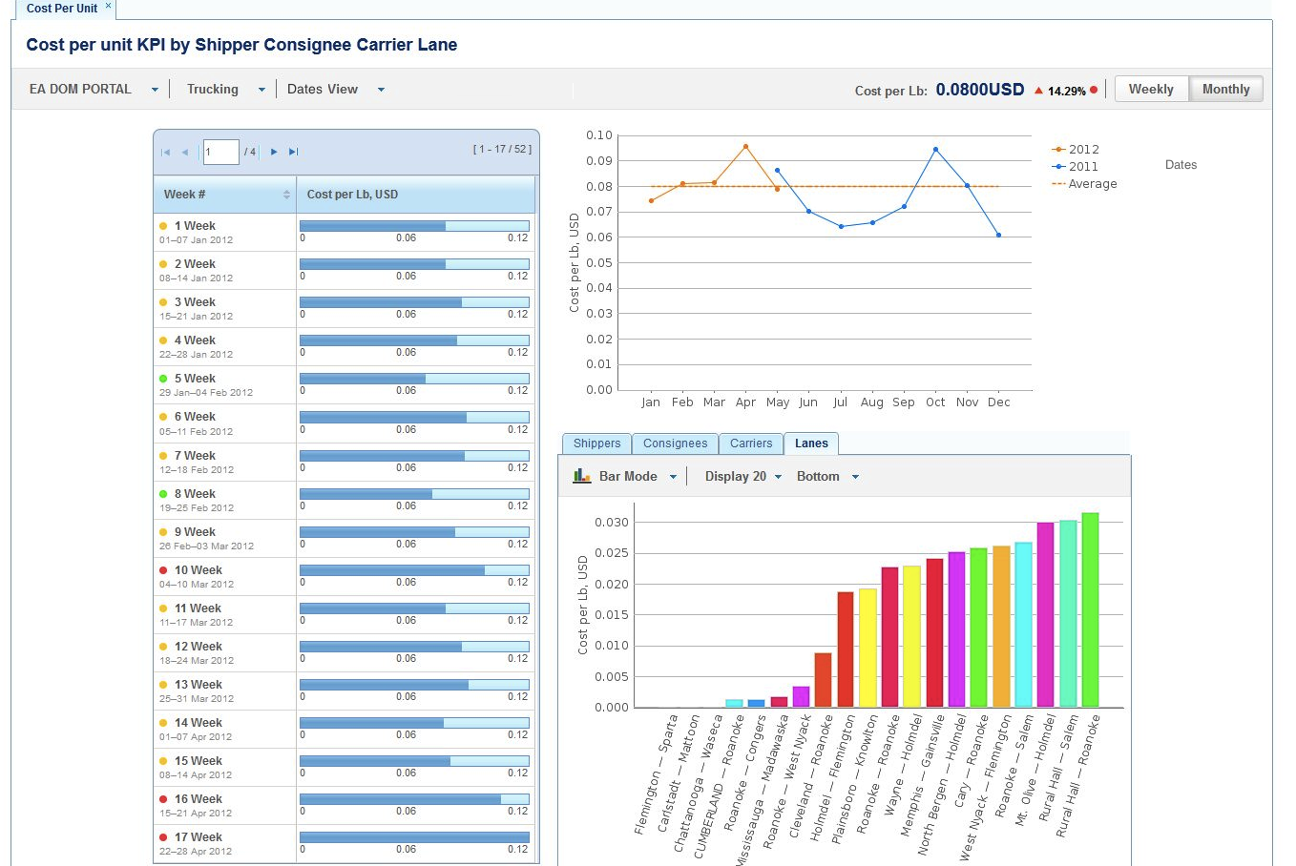Screen dimensions: 1296x866
Task: Click the Holmdel – Flemington red bar
Action: click(846, 650)
